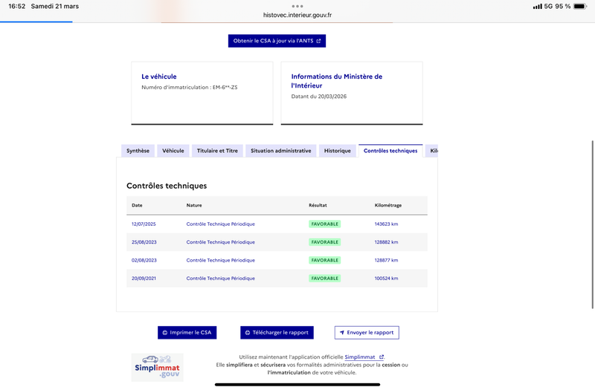595x390 pixels.
Task: Click the Datant du 20/03/2026 text
Action: coord(319,97)
